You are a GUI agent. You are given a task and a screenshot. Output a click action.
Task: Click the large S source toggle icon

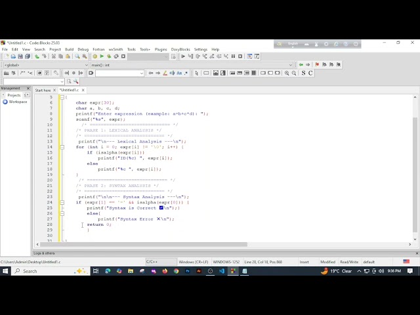click(x=303, y=73)
